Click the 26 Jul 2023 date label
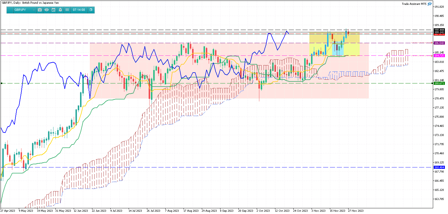 (154, 211)
